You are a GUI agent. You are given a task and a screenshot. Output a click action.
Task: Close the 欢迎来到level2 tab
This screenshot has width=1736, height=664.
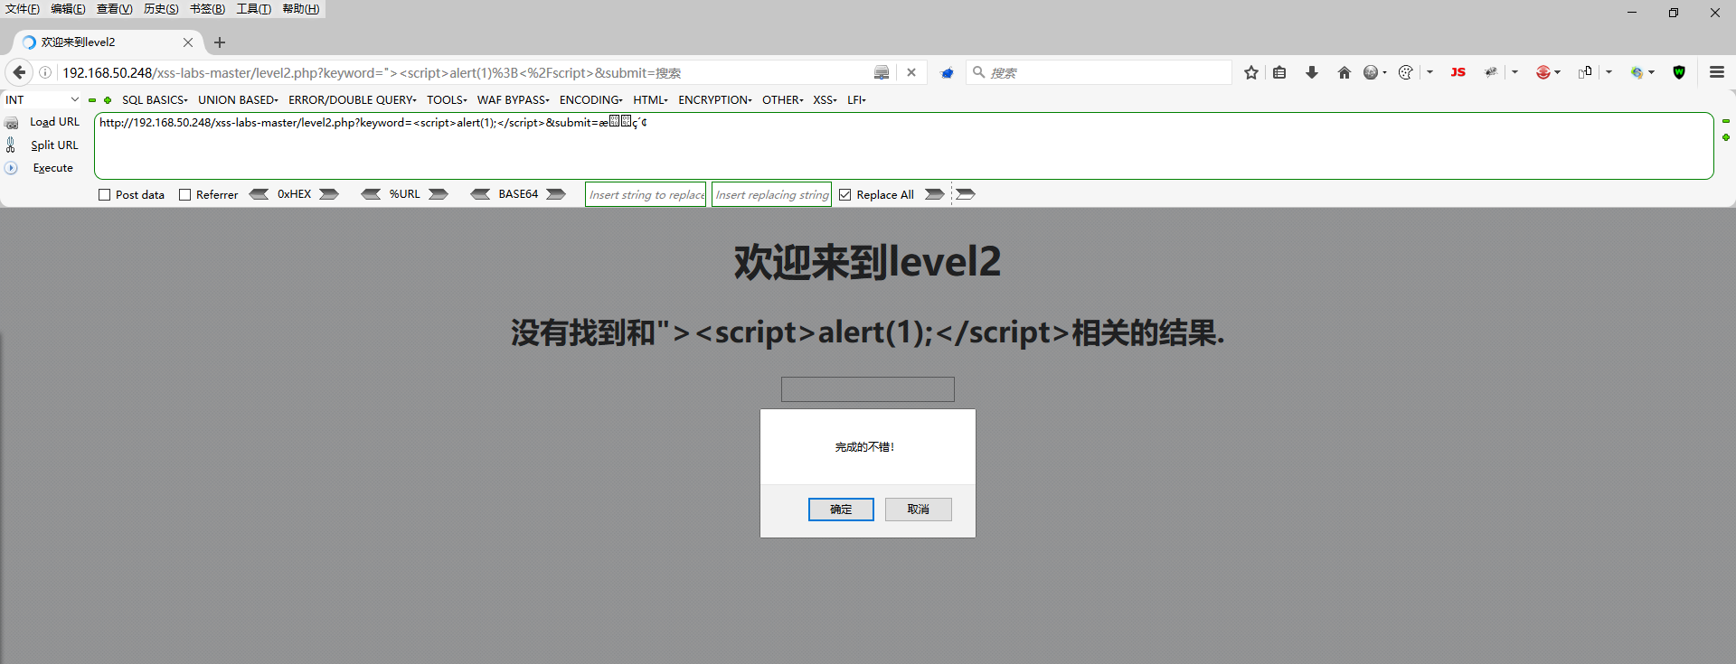[188, 42]
